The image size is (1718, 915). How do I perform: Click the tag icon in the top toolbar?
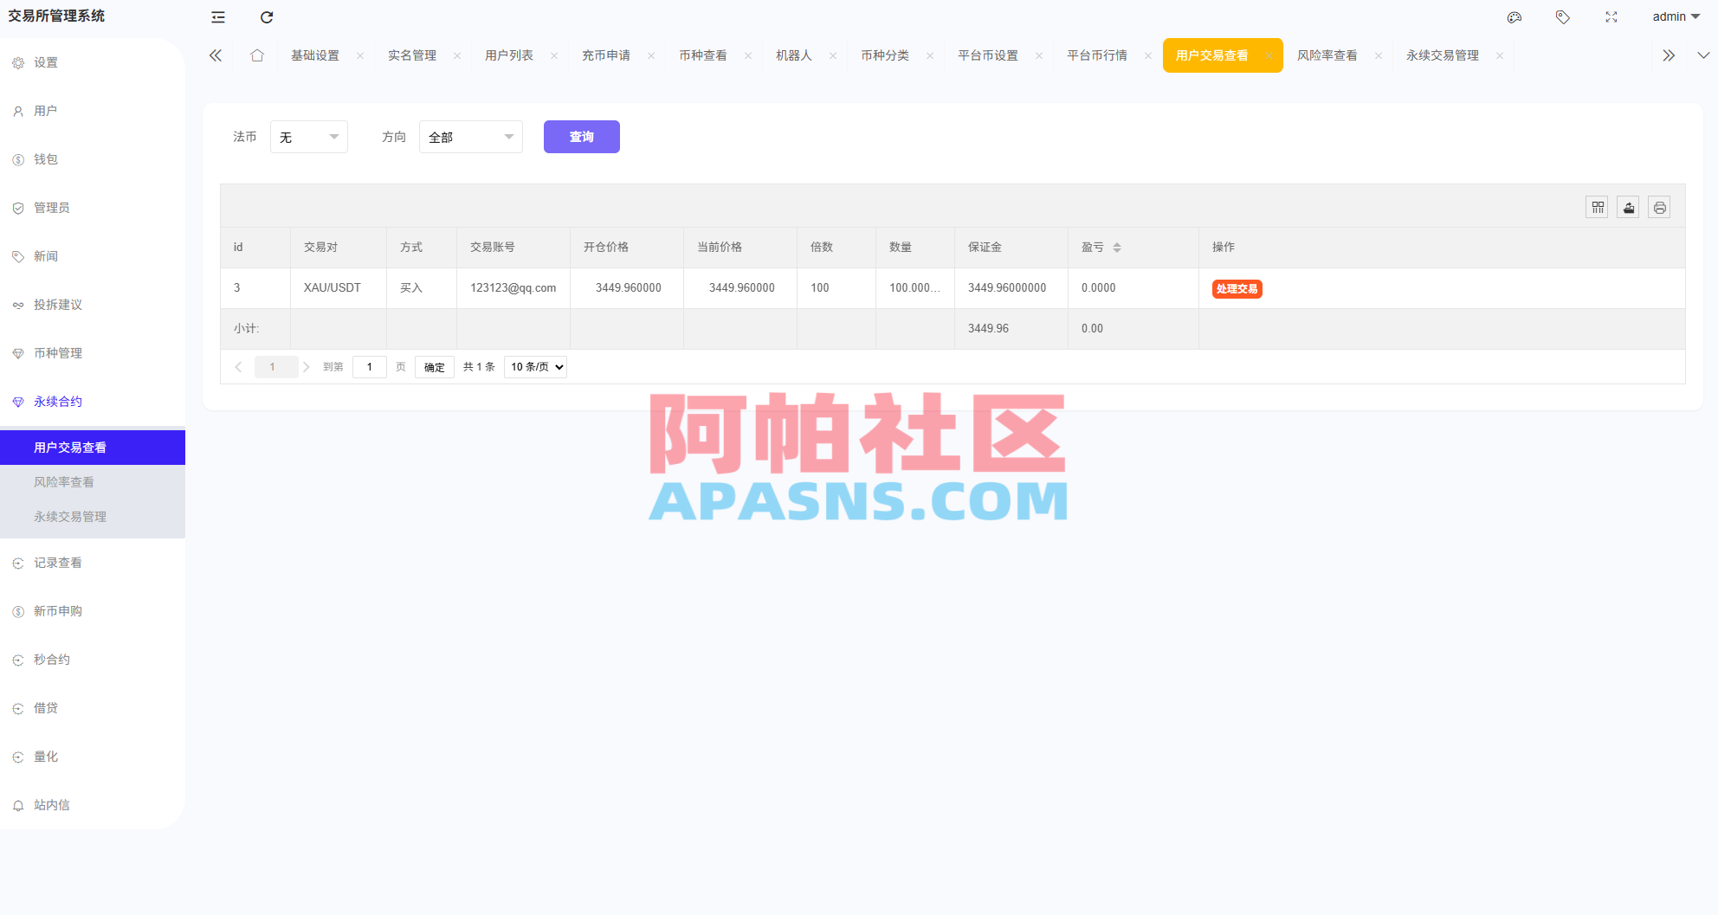point(1562,16)
